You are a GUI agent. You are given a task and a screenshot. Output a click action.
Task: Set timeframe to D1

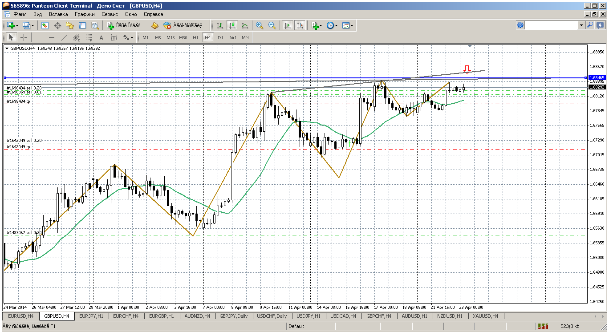click(220, 37)
